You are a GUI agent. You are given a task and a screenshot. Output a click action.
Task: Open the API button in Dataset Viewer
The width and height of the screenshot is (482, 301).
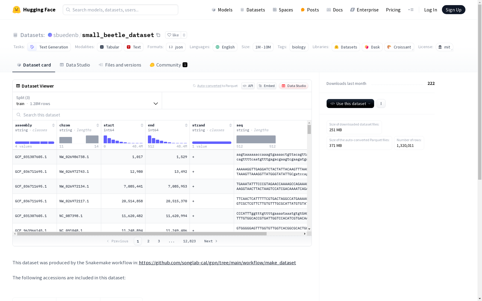[x=248, y=86]
